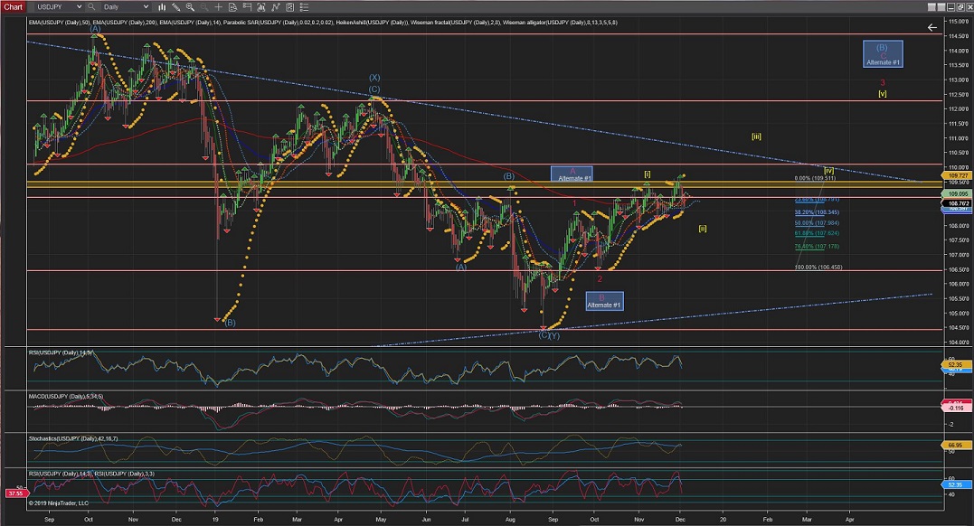The height and width of the screenshot is (526, 974).
Task: Select the Chart tab label
Action: (x=13, y=7)
